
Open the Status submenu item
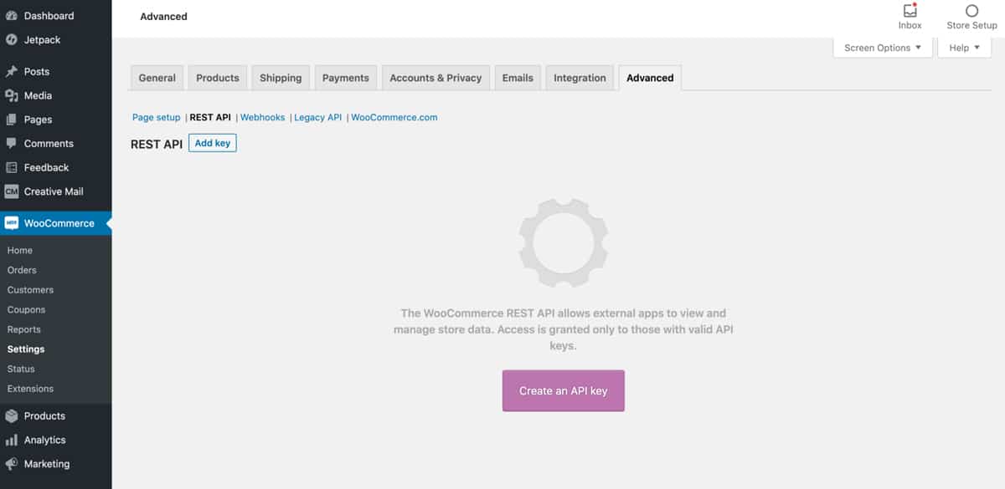[x=21, y=369]
